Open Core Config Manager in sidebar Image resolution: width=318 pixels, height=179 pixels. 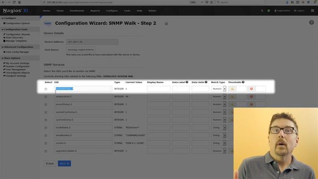point(16,52)
